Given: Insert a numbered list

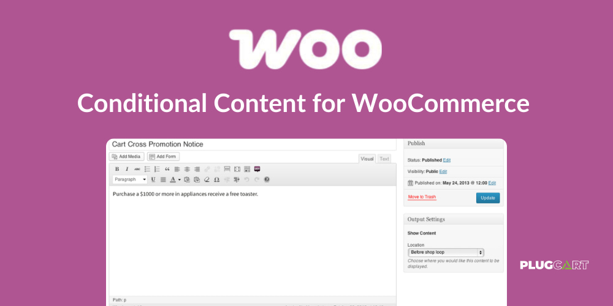Looking at the screenshot, I should click(x=157, y=169).
